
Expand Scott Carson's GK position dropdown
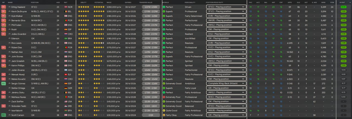click(226, 115)
